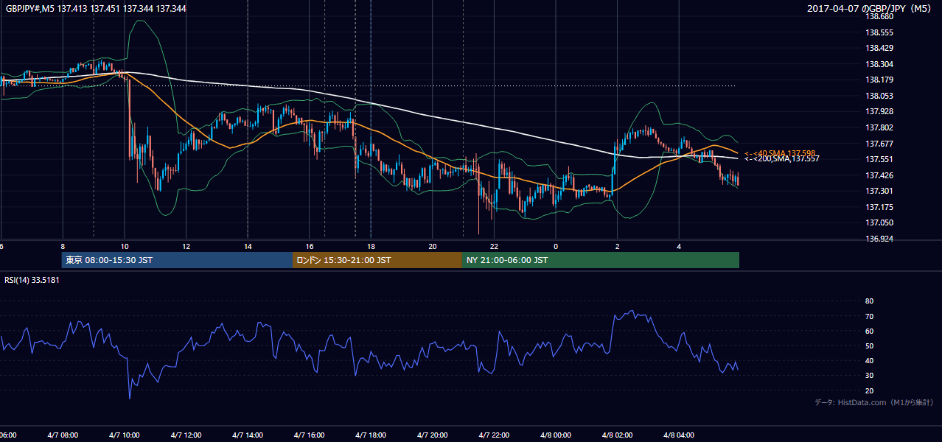
Task: Click price axis label 137.928
Action: tap(879, 112)
